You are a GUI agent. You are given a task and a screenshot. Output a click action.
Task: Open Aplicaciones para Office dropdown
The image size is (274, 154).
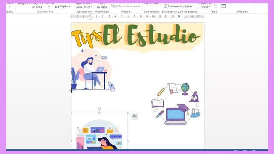tap(84, 6)
